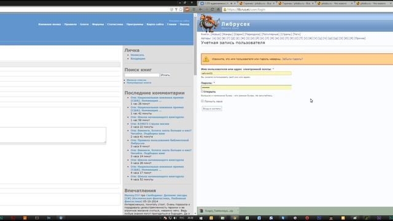Viewport: 393px width, 221px height.
Task: Open [Периодика] books link
Action: click(x=252, y=34)
